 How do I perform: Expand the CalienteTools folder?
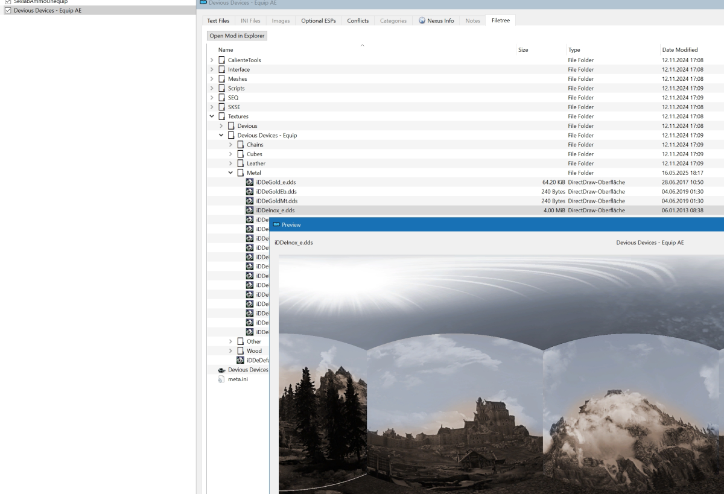tap(212, 60)
